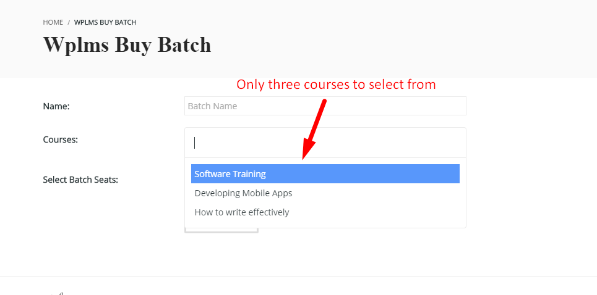Click the Courses: field label
Screen dimensions: 597x295
61,139
